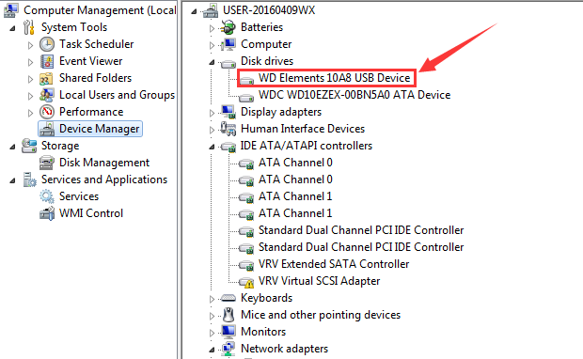Screen dimensions: 583x359
Task: Click the Monitors category icon
Action: (x=228, y=332)
